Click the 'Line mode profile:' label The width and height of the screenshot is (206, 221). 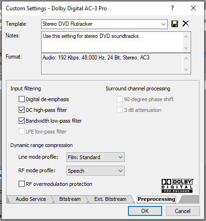(38, 157)
